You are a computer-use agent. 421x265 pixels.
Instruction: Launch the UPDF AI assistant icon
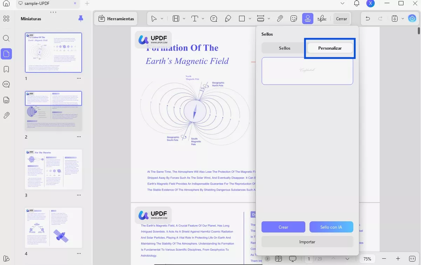point(412,19)
